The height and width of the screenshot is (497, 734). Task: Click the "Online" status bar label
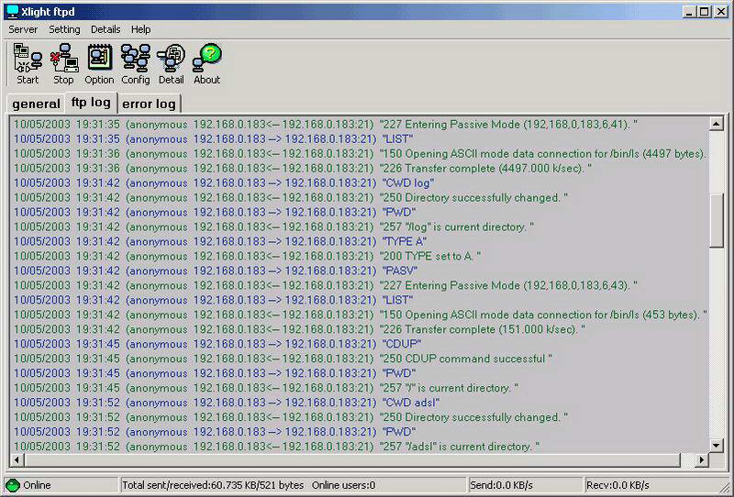click(37, 485)
